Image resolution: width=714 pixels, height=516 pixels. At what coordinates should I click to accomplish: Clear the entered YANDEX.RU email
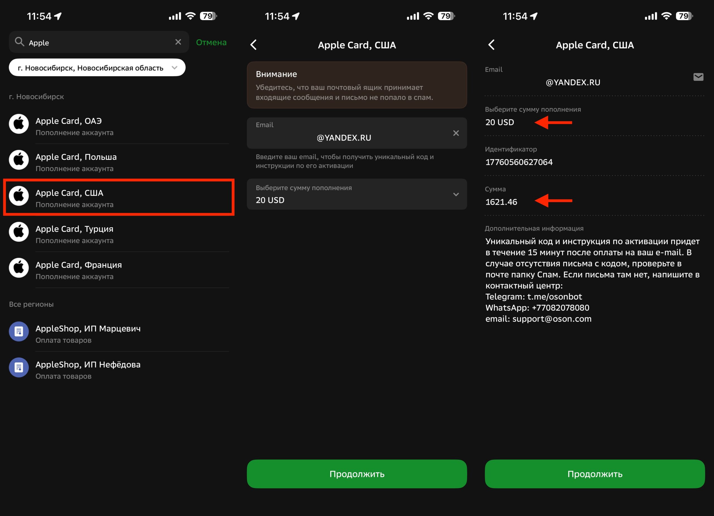(x=456, y=133)
